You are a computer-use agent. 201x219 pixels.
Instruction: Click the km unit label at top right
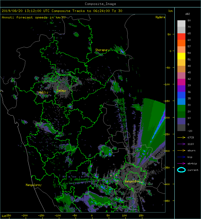pyautogui.click(x=170, y=11)
